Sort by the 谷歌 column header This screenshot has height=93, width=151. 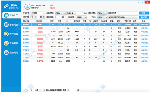coord(59,21)
